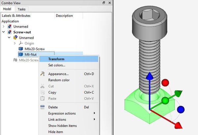Select the M6-Nut tree item

pos(31,55)
